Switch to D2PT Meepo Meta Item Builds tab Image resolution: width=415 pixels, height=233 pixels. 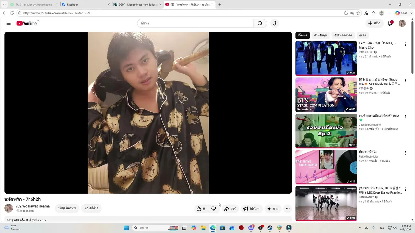click(137, 5)
